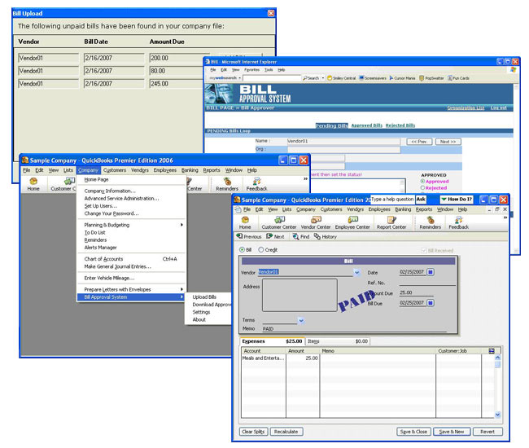Expand toolbar overflow chevron in front QuickBooks
Screen dimensions: 529x448
coord(505,217)
